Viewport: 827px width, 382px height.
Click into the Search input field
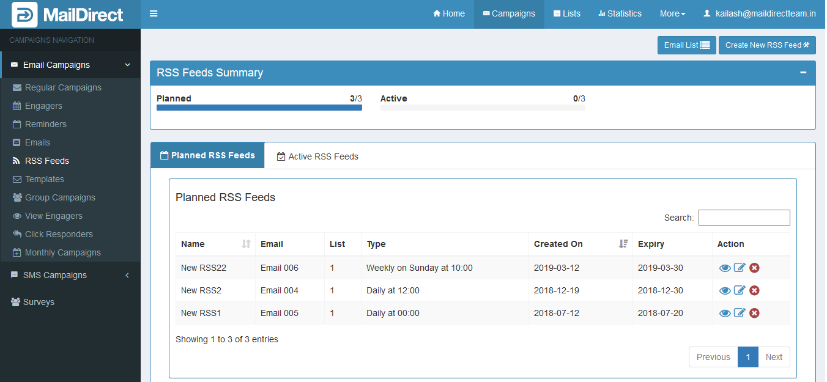pos(744,218)
